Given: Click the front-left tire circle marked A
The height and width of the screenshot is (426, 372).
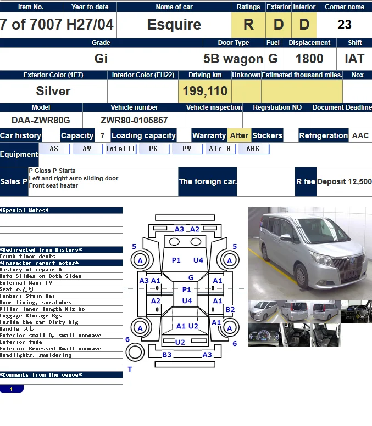Looking at the screenshot, I should pyautogui.click(x=141, y=260).
